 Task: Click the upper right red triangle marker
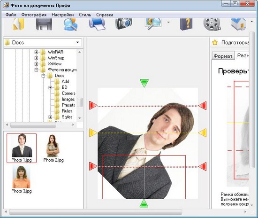(x=202, y=105)
